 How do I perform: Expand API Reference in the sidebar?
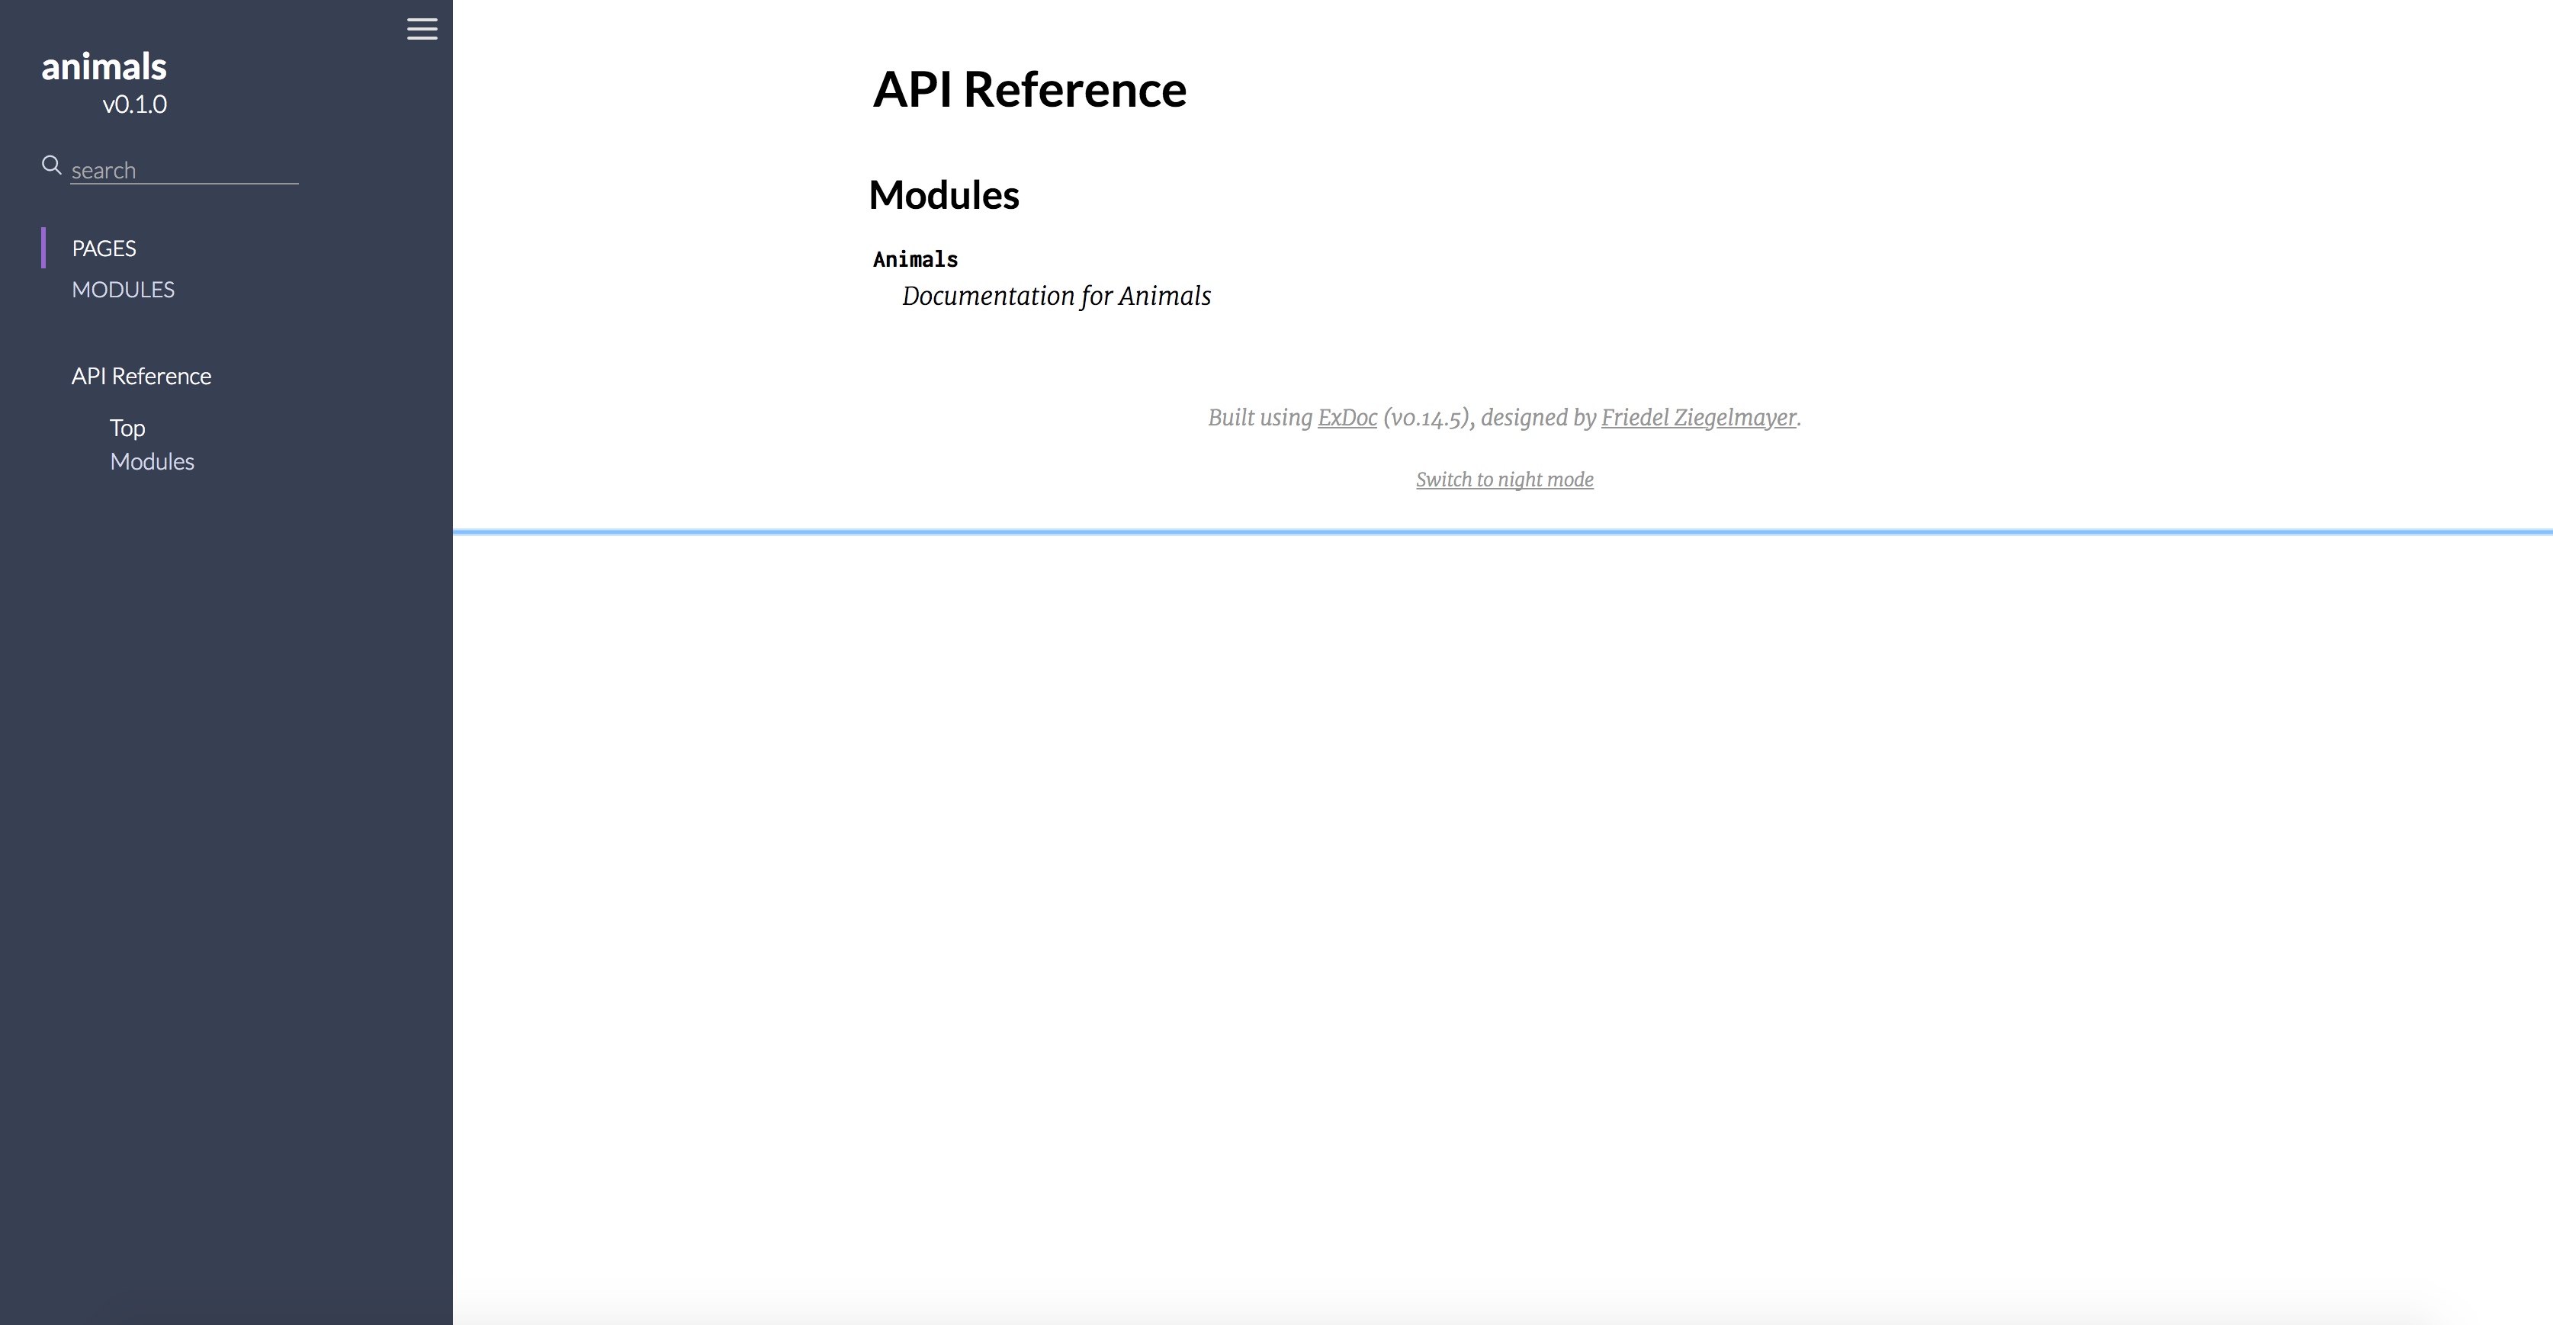point(141,376)
